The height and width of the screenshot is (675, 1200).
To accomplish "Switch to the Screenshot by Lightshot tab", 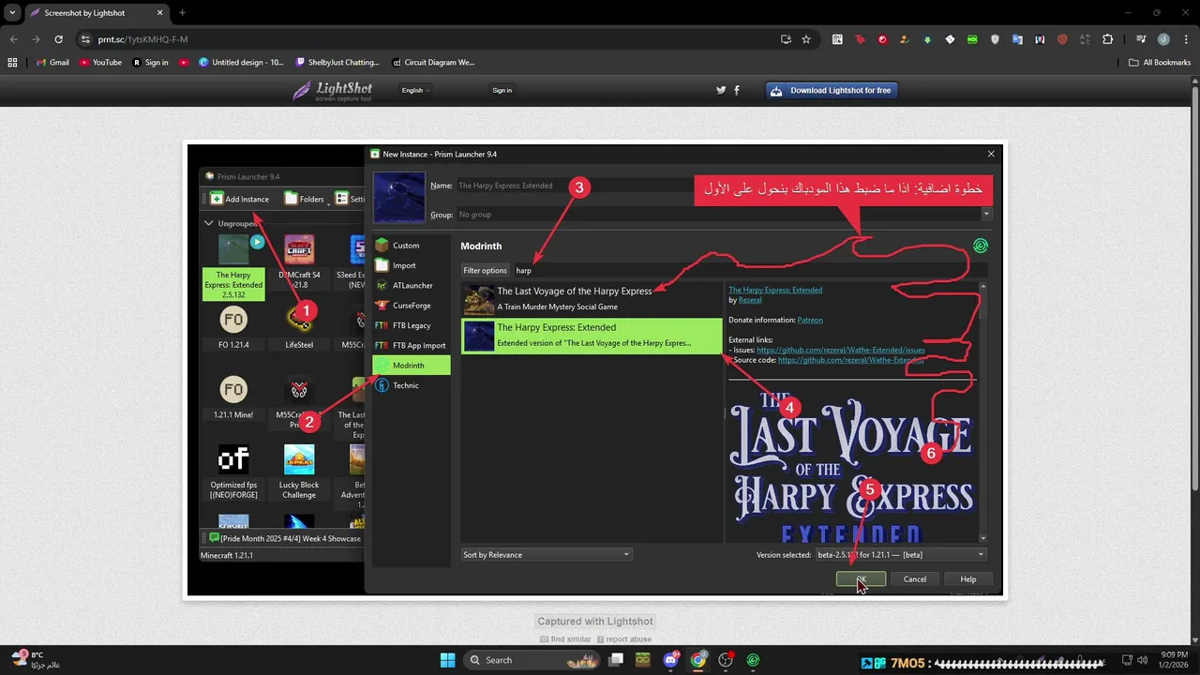I will click(x=96, y=13).
